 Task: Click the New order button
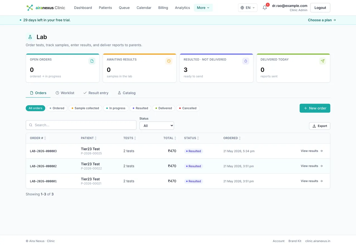pyautogui.click(x=315, y=108)
